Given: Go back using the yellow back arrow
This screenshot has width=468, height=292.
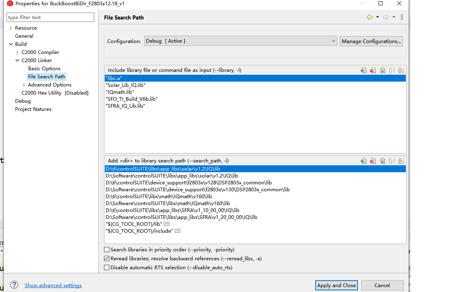Looking at the screenshot, I should pos(370,17).
